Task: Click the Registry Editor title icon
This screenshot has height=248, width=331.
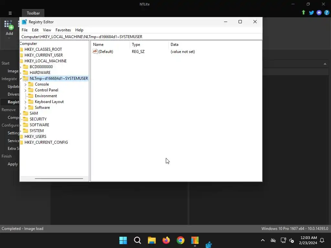Action: 24,22
